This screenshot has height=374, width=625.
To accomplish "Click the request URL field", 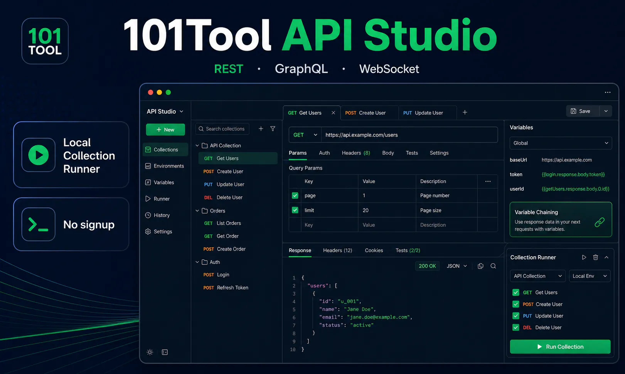I will pyautogui.click(x=409, y=135).
